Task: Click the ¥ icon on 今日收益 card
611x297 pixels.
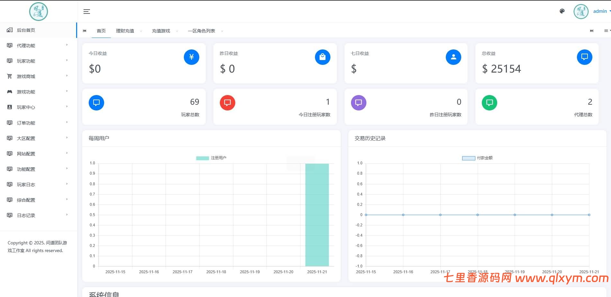Action: pyautogui.click(x=191, y=57)
